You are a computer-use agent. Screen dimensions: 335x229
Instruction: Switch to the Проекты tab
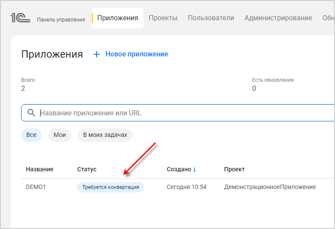(163, 18)
